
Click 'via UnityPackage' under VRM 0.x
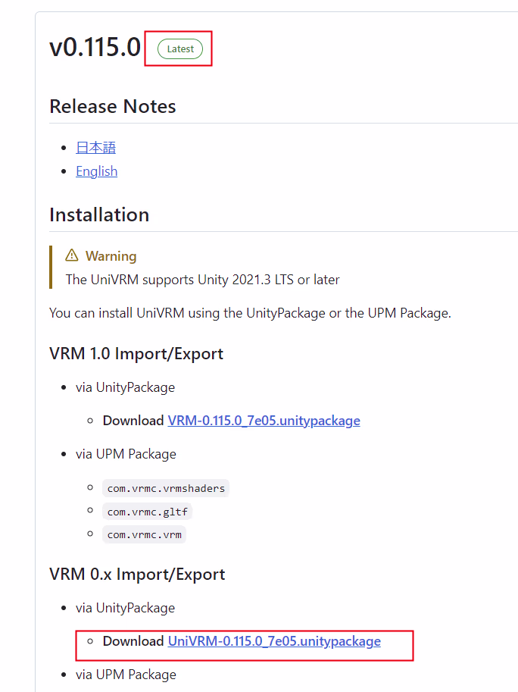tap(125, 608)
